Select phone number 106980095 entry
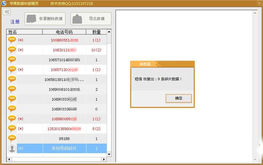The height and width of the screenshot is (165, 263). [64, 119]
